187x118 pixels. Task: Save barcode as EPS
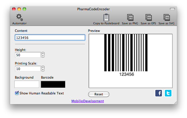click(x=148, y=18)
